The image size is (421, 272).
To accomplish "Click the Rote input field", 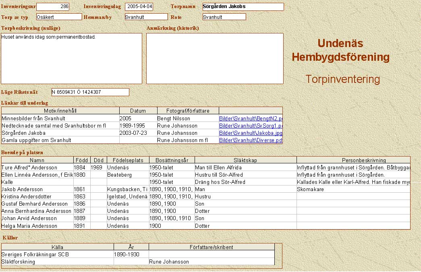I will click(x=224, y=17).
